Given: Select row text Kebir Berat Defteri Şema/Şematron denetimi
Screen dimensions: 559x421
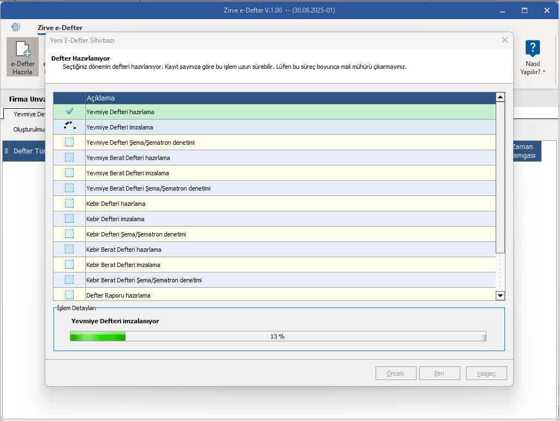Looking at the screenshot, I should tap(144, 281).
